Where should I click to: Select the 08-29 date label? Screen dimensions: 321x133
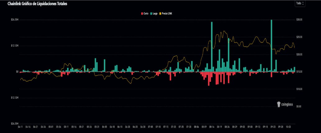(x=235, y=127)
